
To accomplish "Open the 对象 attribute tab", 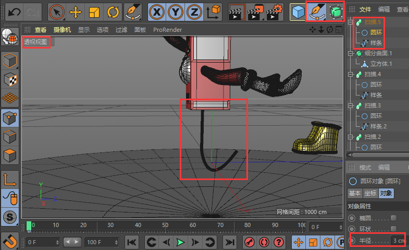I will [386, 193].
